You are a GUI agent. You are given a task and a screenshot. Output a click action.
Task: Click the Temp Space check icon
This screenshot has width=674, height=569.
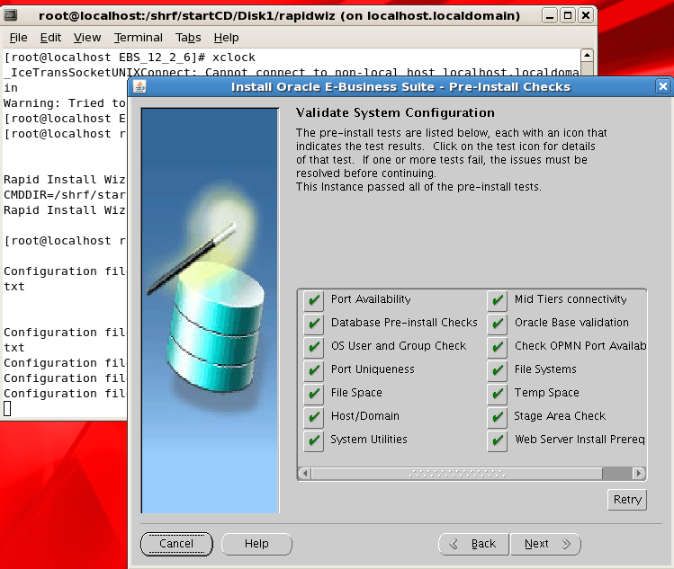[498, 394]
